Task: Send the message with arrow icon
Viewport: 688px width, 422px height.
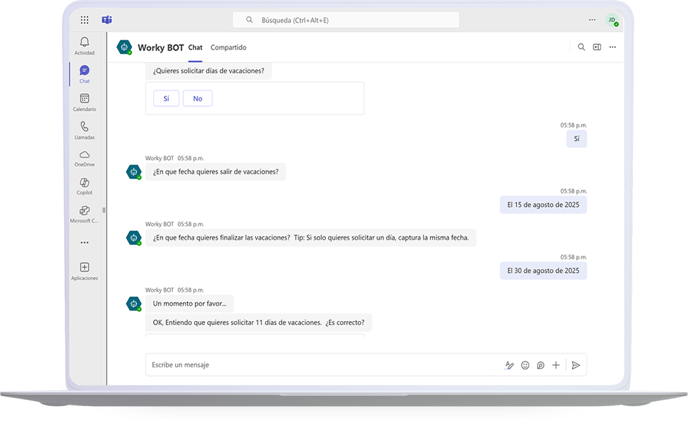Action: click(x=576, y=365)
